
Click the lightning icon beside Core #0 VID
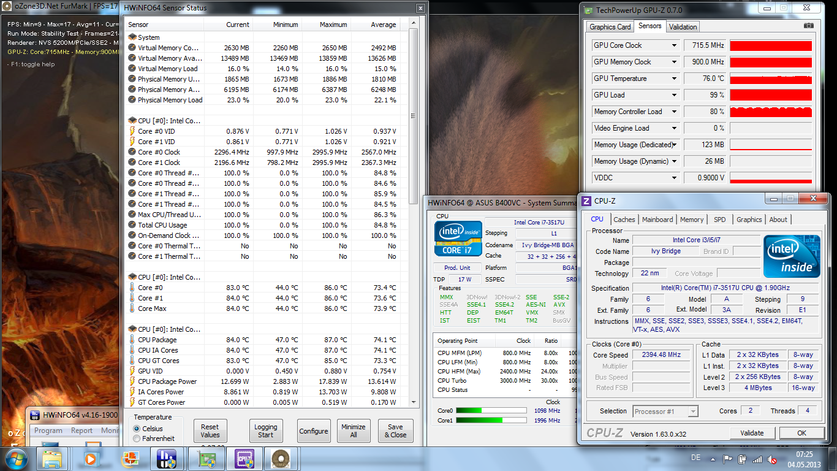click(132, 131)
